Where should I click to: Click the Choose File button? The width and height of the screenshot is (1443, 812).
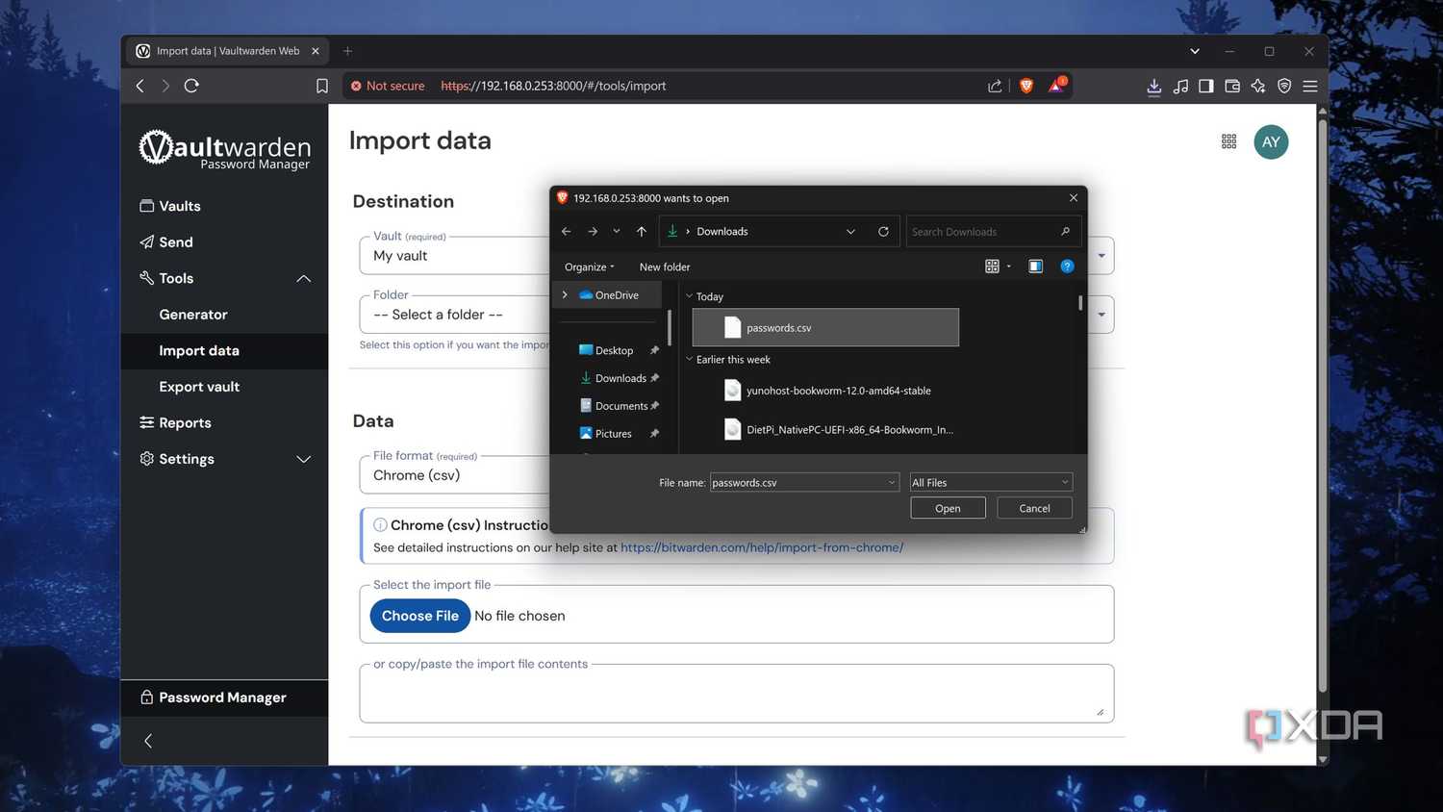click(420, 616)
